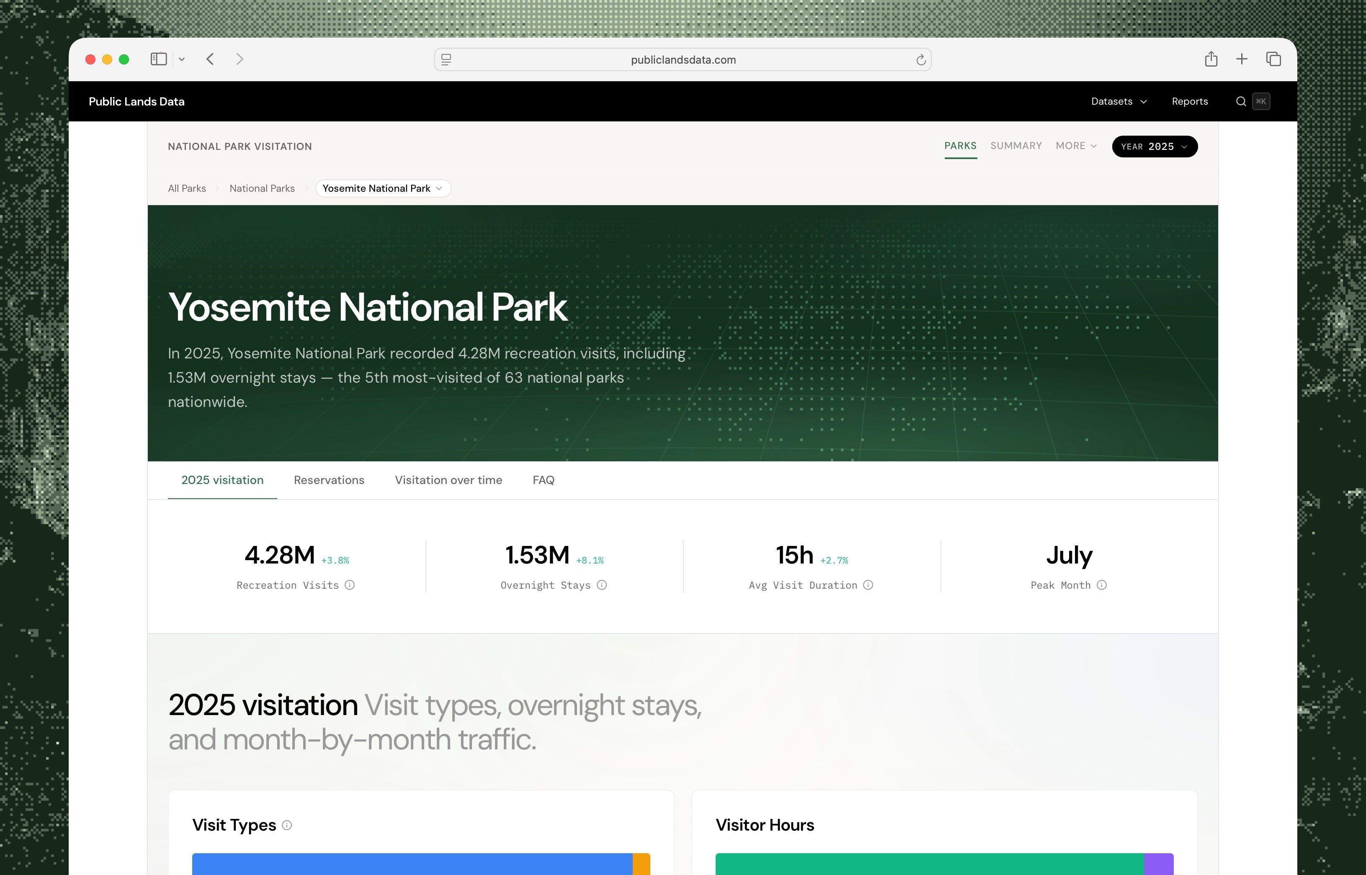Screen dimensions: 1366x875
Task: Show the tab overview icon
Action: 1273,59
